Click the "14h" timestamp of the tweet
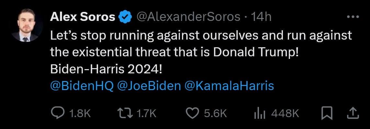370x129 pixels. pyautogui.click(x=261, y=17)
